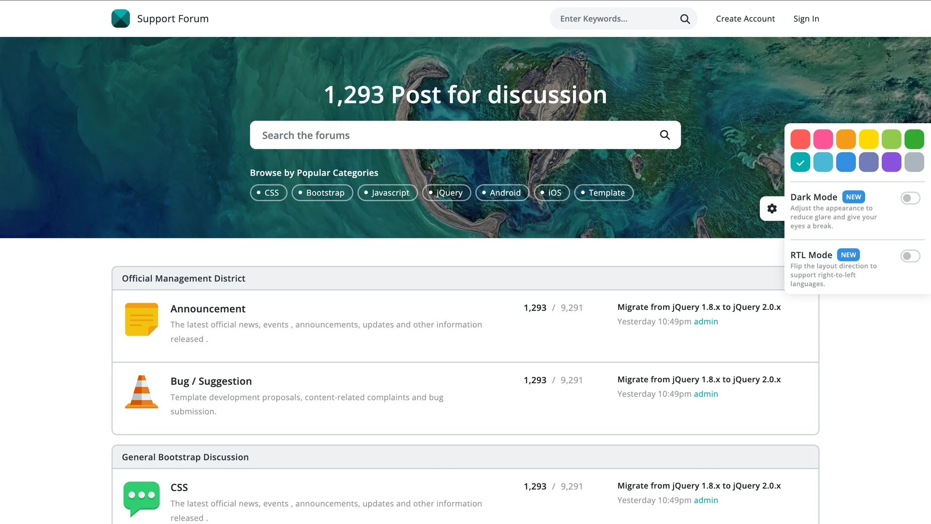Enable the Dark Mode switch
The width and height of the screenshot is (931, 524).
pyautogui.click(x=910, y=198)
